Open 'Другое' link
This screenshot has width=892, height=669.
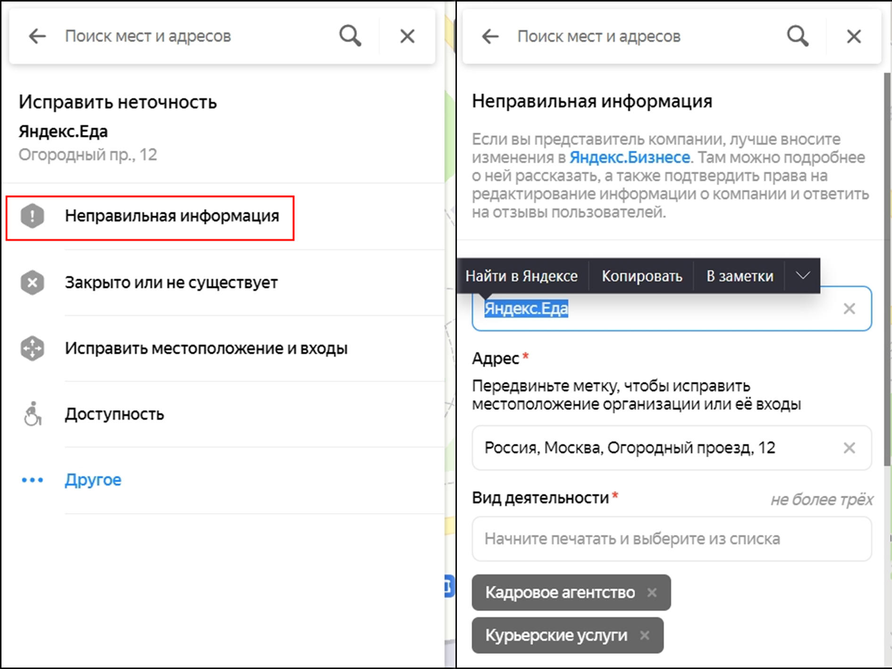pyautogui.click(x=93, y=480)
